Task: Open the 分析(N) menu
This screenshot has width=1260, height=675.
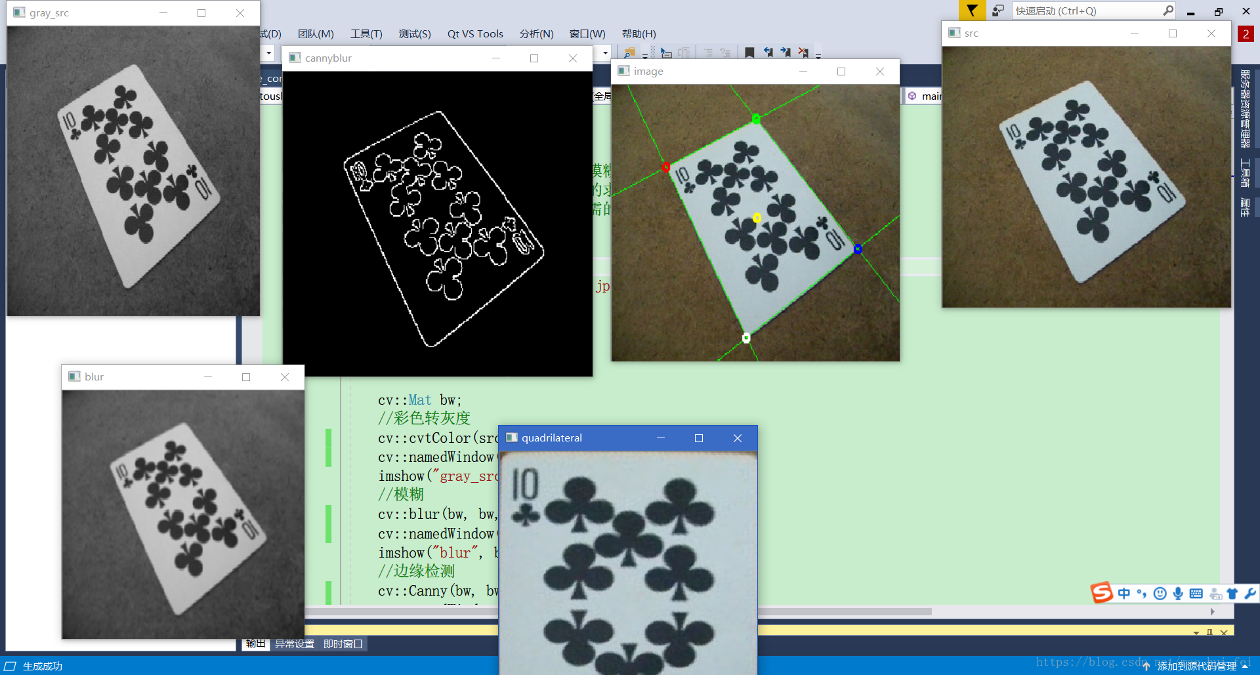Action: click(x=536, y=34)
